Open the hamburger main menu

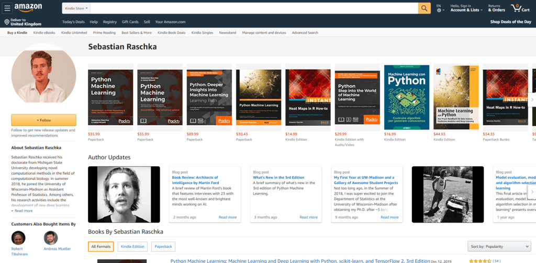click(7, 8)
